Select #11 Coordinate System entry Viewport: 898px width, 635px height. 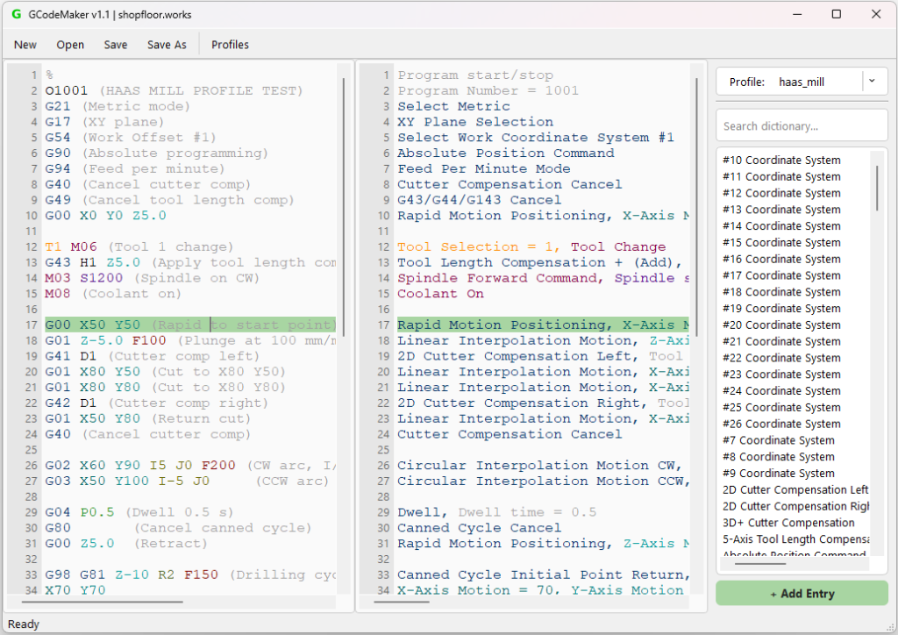pyautogui.click(x=781, y=177)
